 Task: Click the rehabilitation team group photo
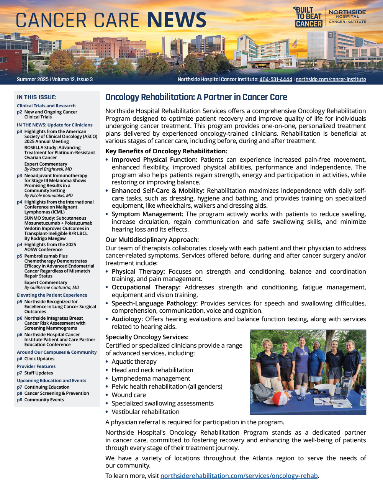tap(308, 372)
